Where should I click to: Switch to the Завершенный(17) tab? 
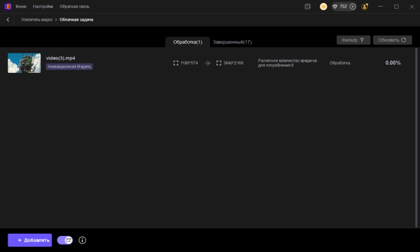coord(232,42)
